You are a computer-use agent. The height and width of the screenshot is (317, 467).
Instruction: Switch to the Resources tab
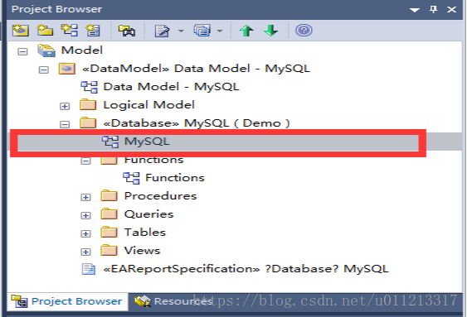tap(173, 301)
